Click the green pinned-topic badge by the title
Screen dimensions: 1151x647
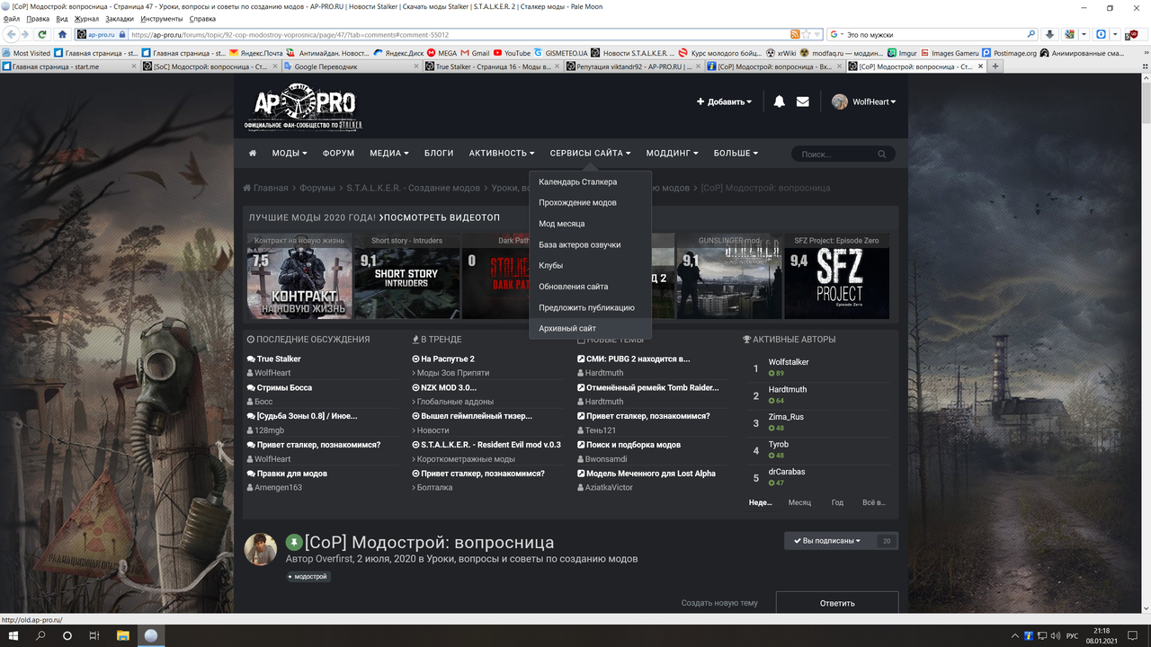click(x=294, y=542)
